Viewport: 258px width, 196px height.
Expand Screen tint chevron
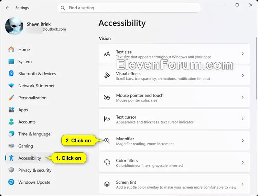click(x=243, y=184)
